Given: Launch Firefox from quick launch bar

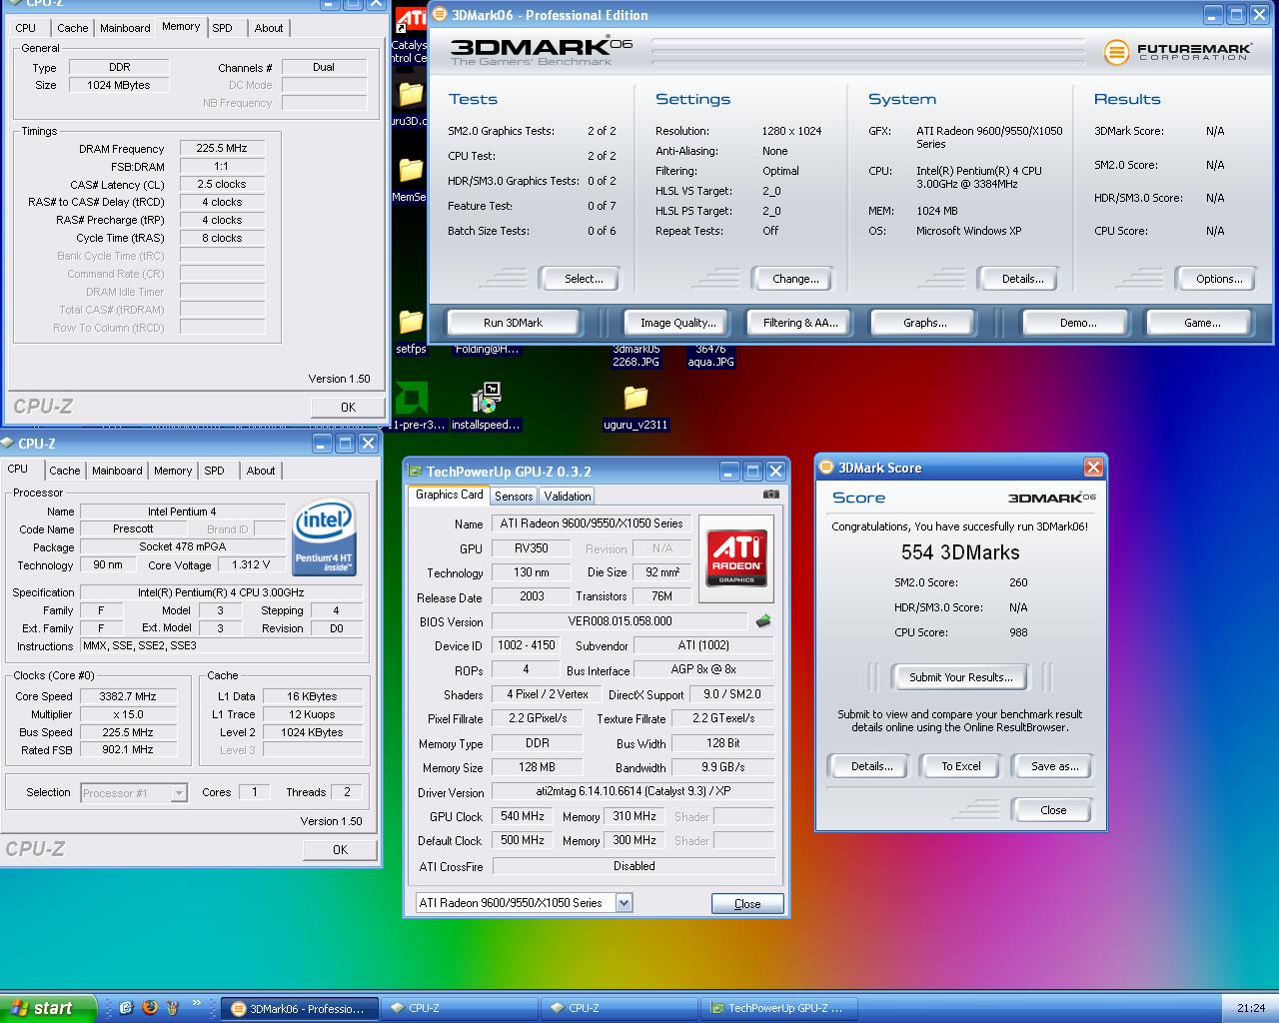Looking at the screenshot, I should coord(150,1007).
